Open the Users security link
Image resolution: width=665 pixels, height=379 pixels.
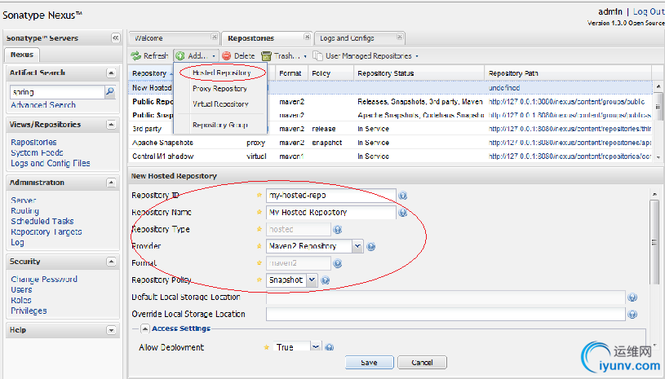click(x=21, y=289)
